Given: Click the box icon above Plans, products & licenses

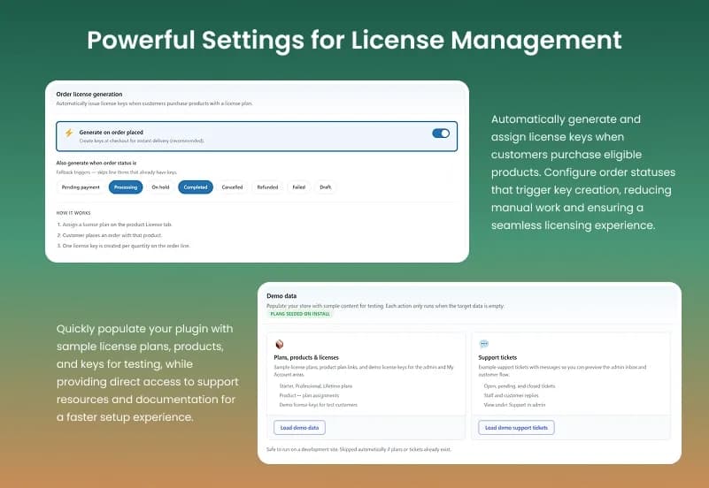Looking at the screenshot, I should coord(280,345).
